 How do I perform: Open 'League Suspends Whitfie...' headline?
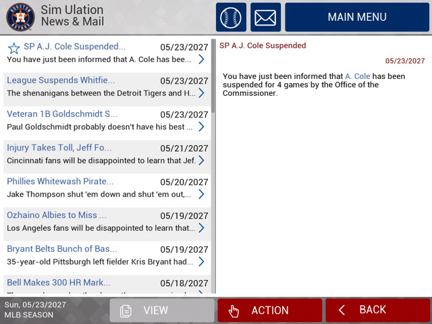click(61, 80)
